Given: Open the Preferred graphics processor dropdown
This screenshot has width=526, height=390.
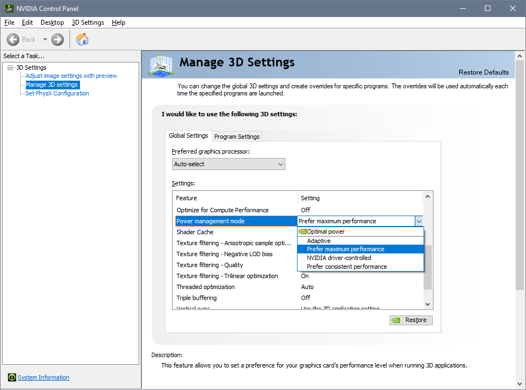Looking at the screenshot, I should pos(228,164).
